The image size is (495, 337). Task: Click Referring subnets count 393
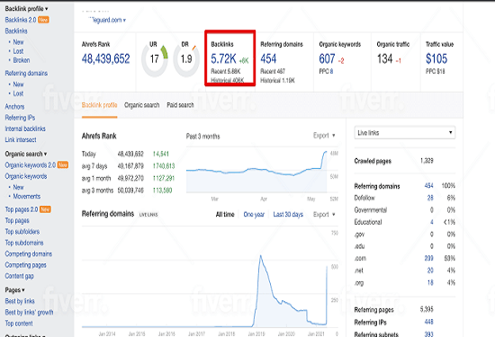click(x=428, y=333)
